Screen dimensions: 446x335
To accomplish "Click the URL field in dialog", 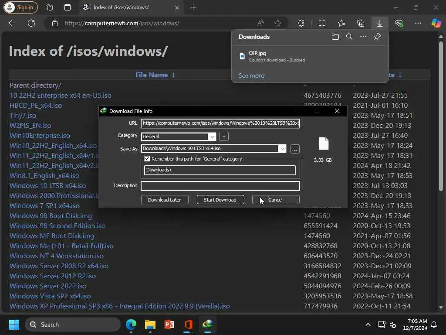I will point(220,123).
